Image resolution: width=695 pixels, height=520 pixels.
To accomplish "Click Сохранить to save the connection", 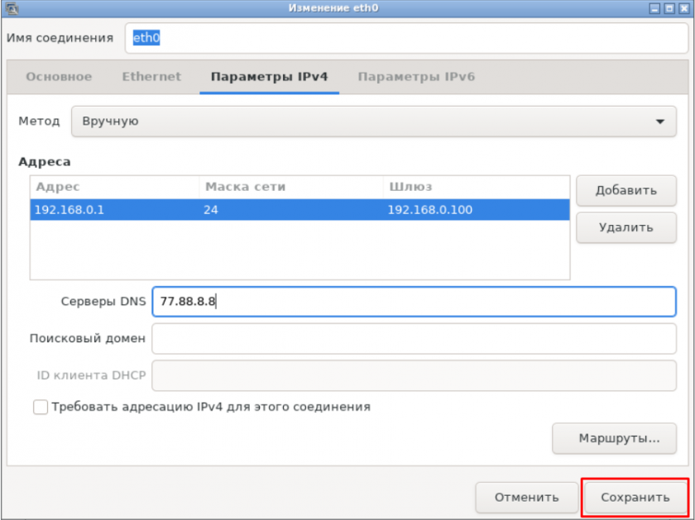I will click(635, 498).
